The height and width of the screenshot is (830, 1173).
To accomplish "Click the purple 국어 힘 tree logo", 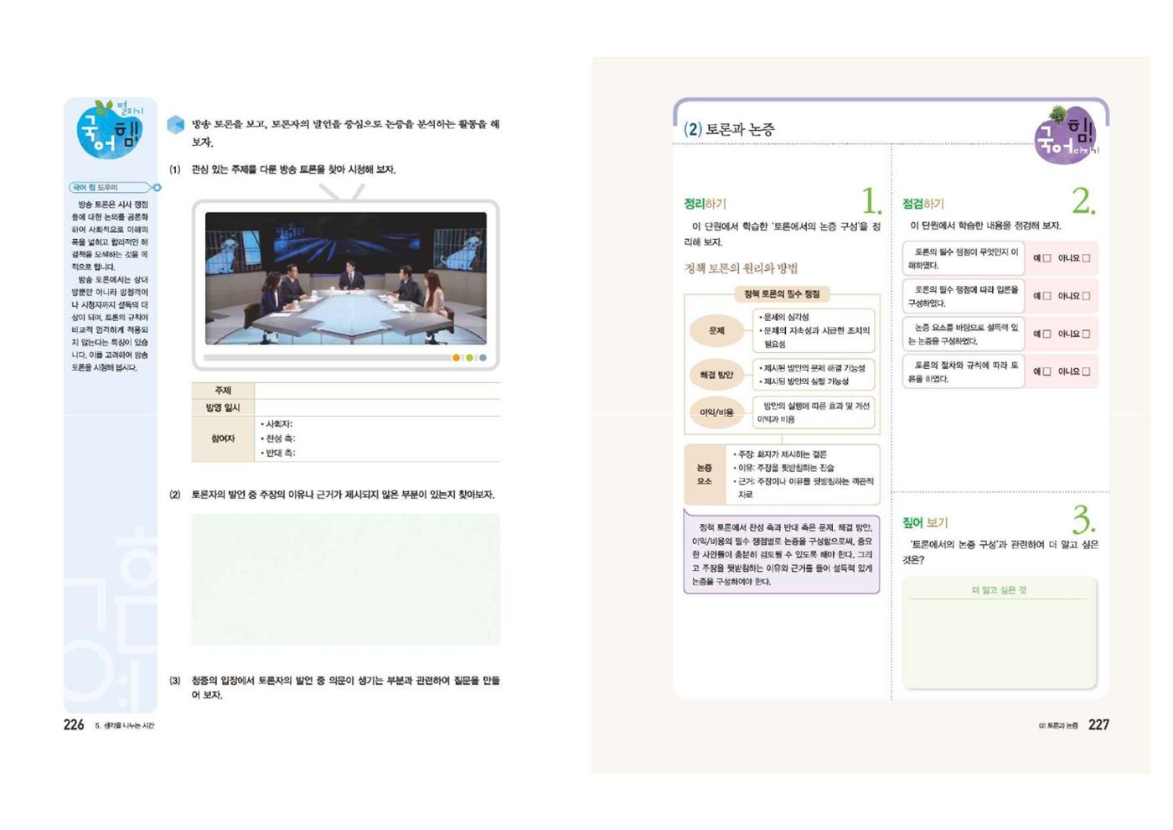I will [x=1065, y=134].
